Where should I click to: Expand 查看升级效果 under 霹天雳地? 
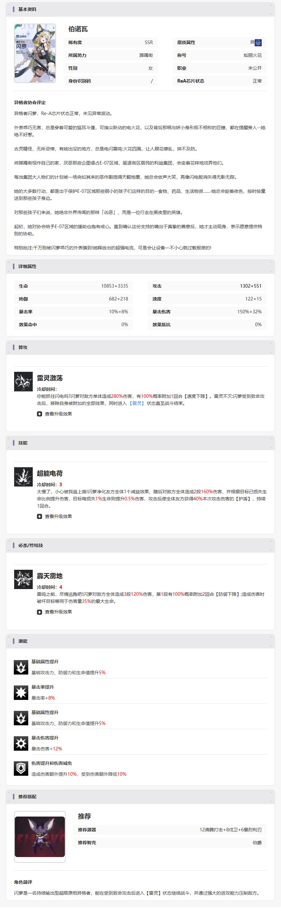54,612
